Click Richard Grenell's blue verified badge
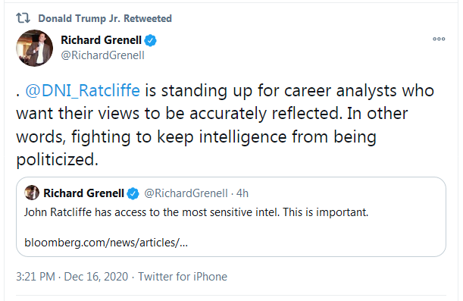Image resolution: width=463 pixels, height=301 pixels. coord(150,40)
